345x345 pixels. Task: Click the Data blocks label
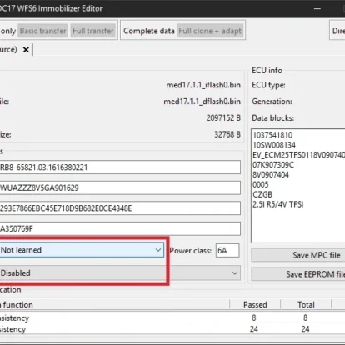coord(273,118)
